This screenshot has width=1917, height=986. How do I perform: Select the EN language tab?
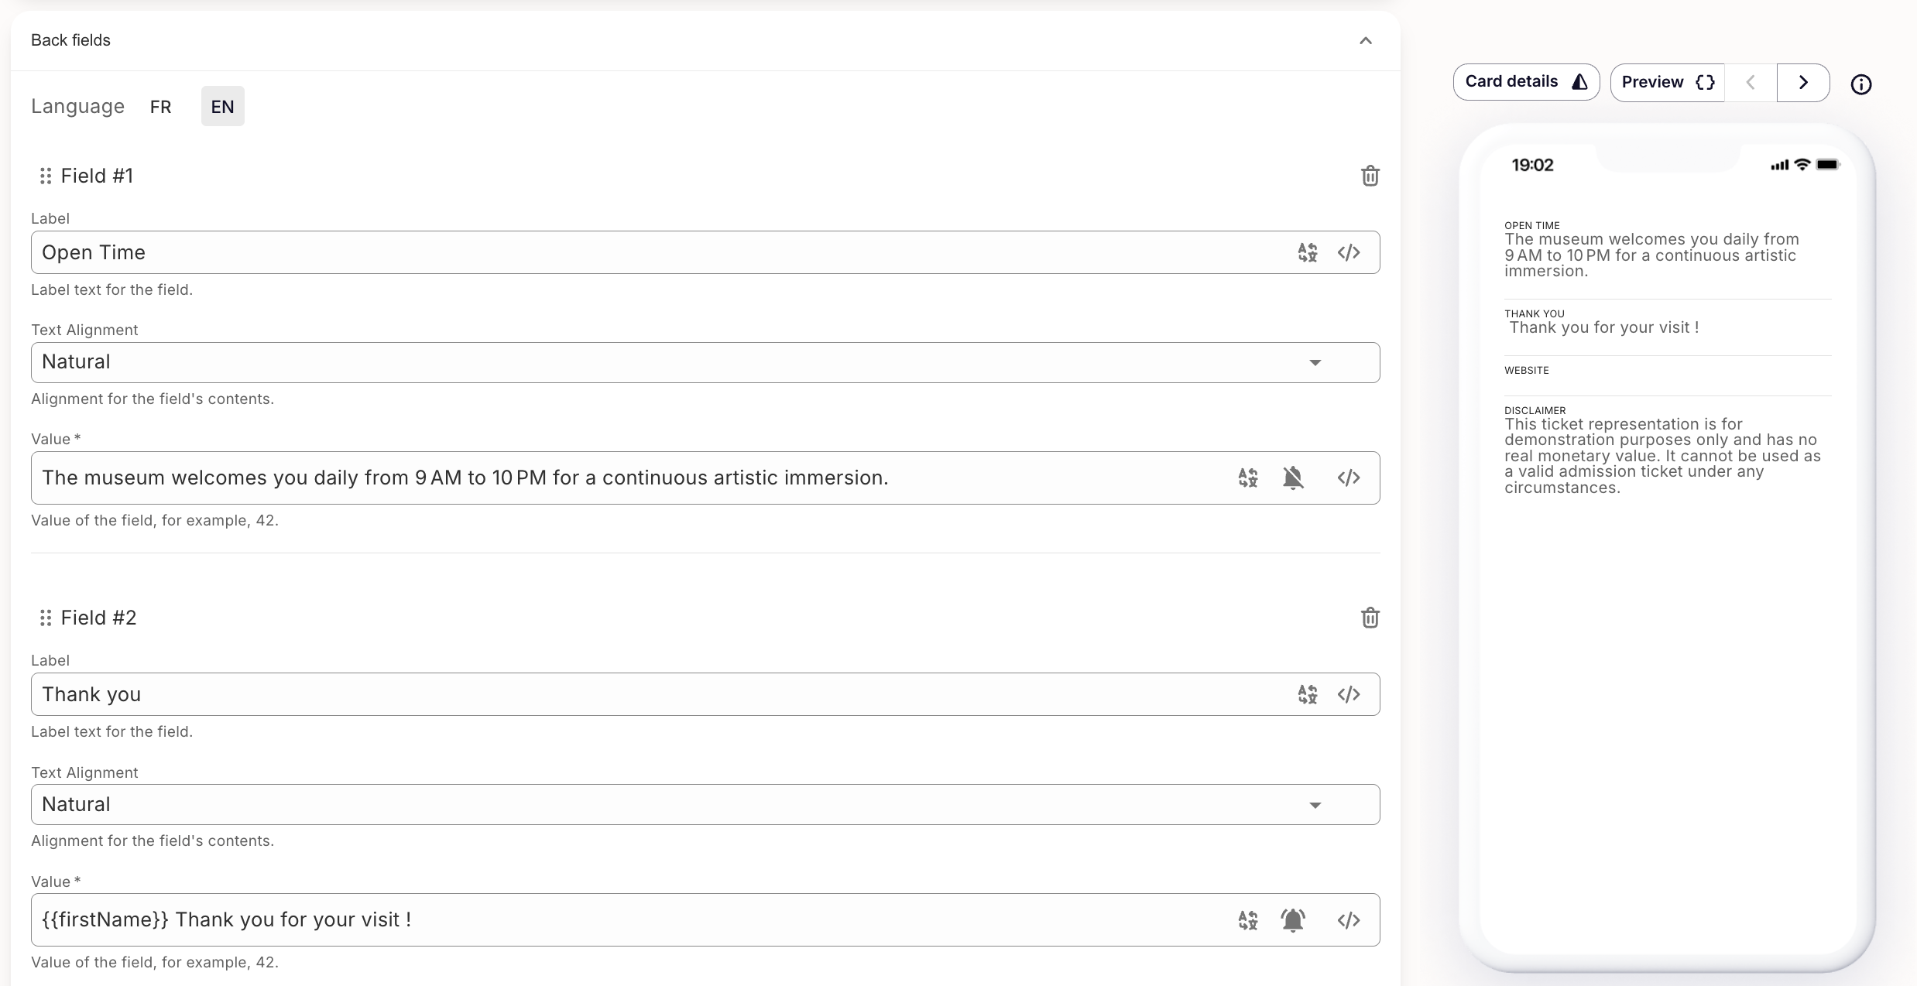pos(222,107)
